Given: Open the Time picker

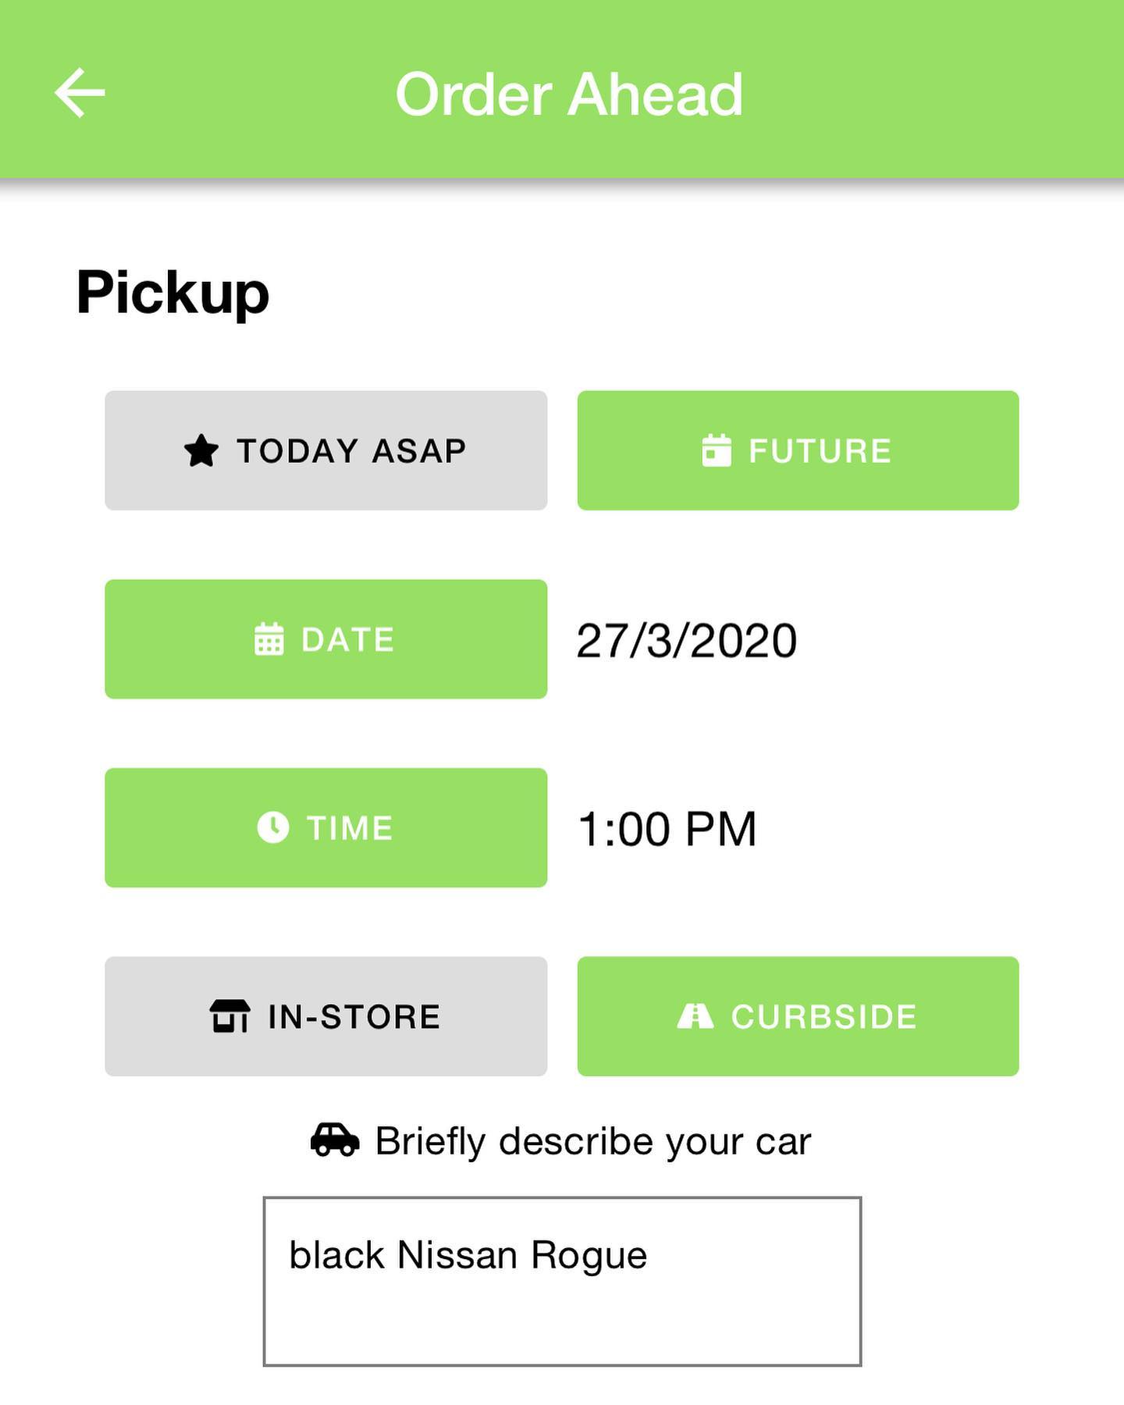Looking at the screenshot, I should [326, 827].
